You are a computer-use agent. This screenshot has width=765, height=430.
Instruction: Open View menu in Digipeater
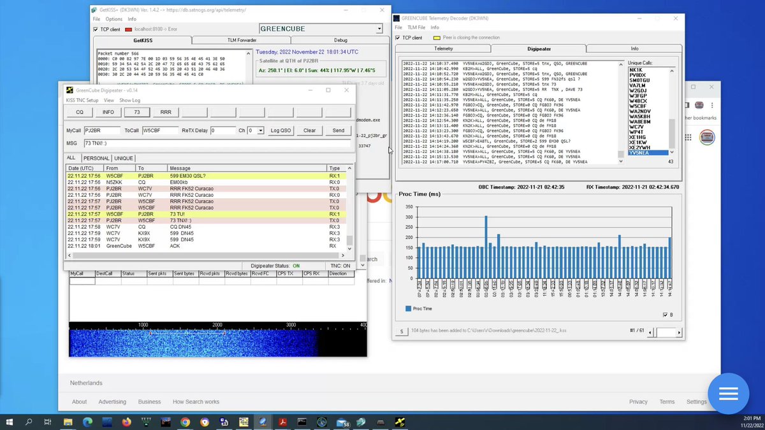click(109, 101)
